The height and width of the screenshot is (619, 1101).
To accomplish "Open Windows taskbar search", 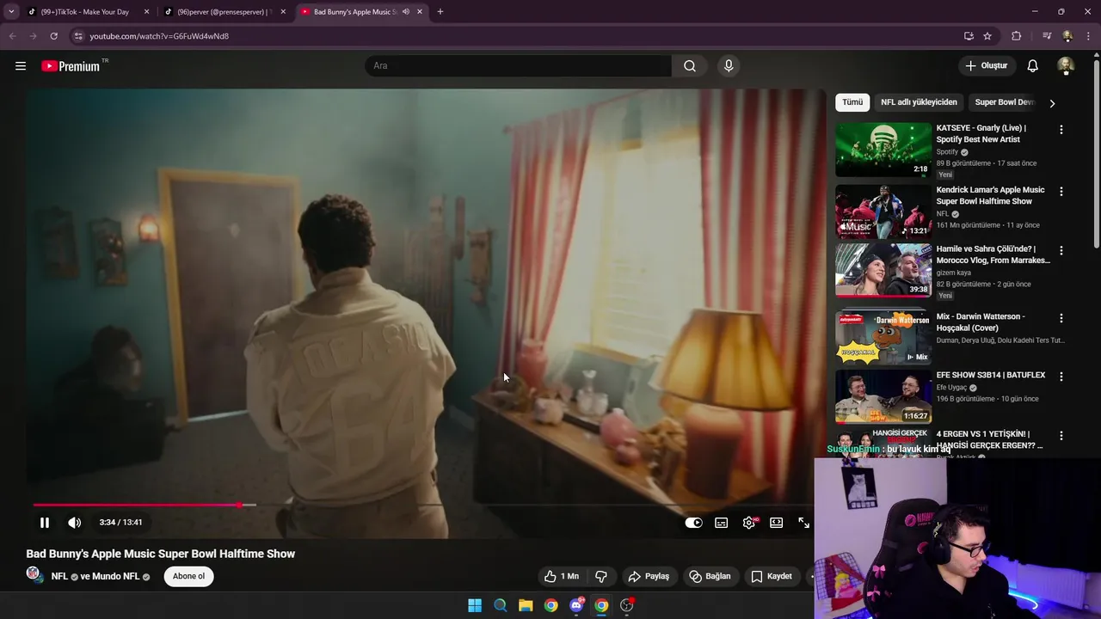I will coord(500,605).
